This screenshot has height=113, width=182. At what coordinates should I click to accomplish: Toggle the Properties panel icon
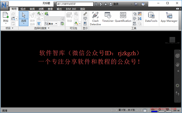point(85,24)
